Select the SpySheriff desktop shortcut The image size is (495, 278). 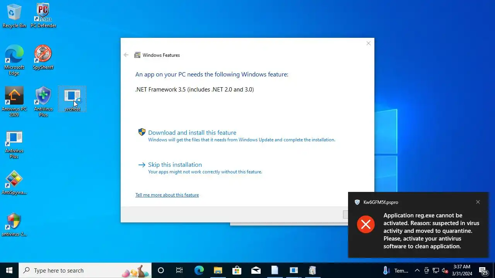[x=43, y=58]
